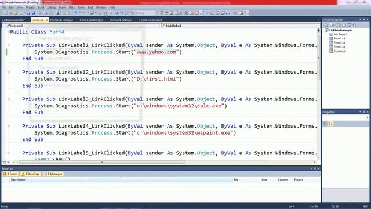Image resolution: width=371 pixels, height=209 pixels.
Task: Open the active documents list dropdown arrow
Action: (x=318, y=20)
